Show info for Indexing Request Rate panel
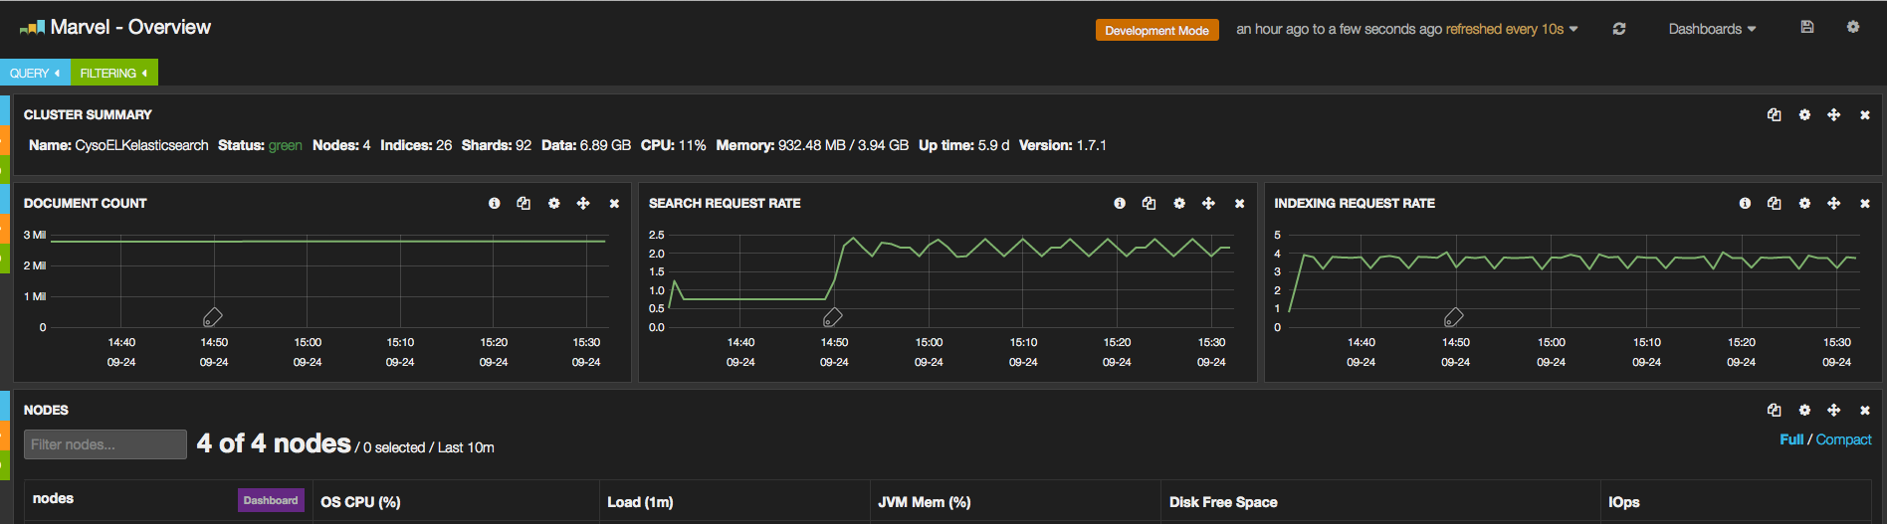Viewport: 1887px width, 524px height. click(1745, 203)
